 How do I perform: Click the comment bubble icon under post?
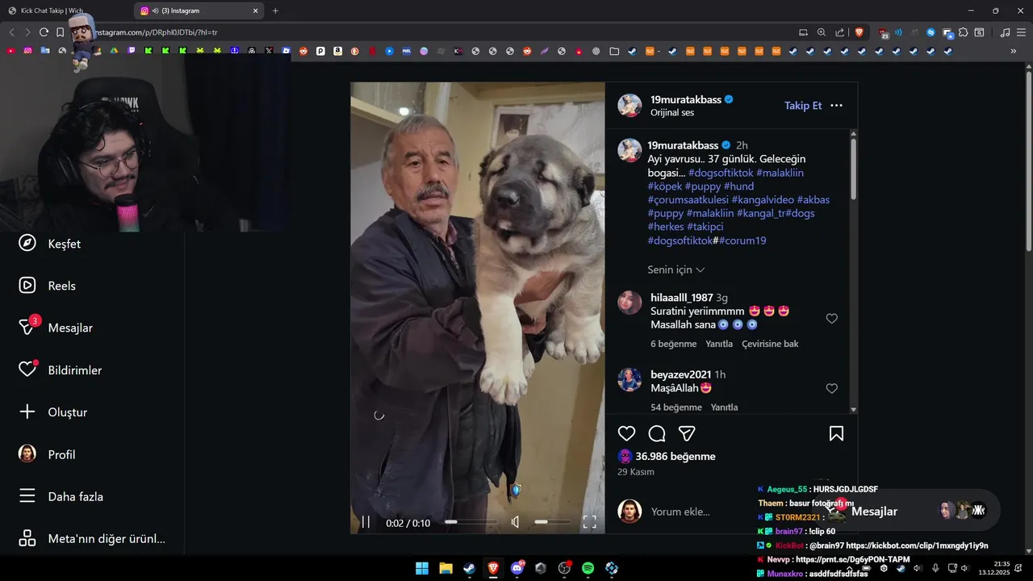pyautogui.click(x=657, y=434)
